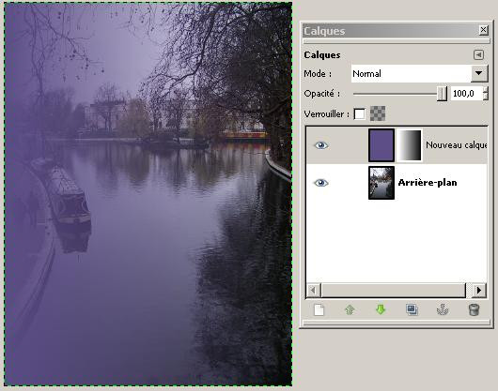
Task: Select the gradient layer mask thumbnail
Action: coord(410,145)
